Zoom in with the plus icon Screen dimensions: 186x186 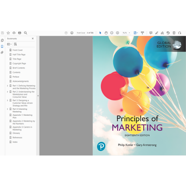118,33
